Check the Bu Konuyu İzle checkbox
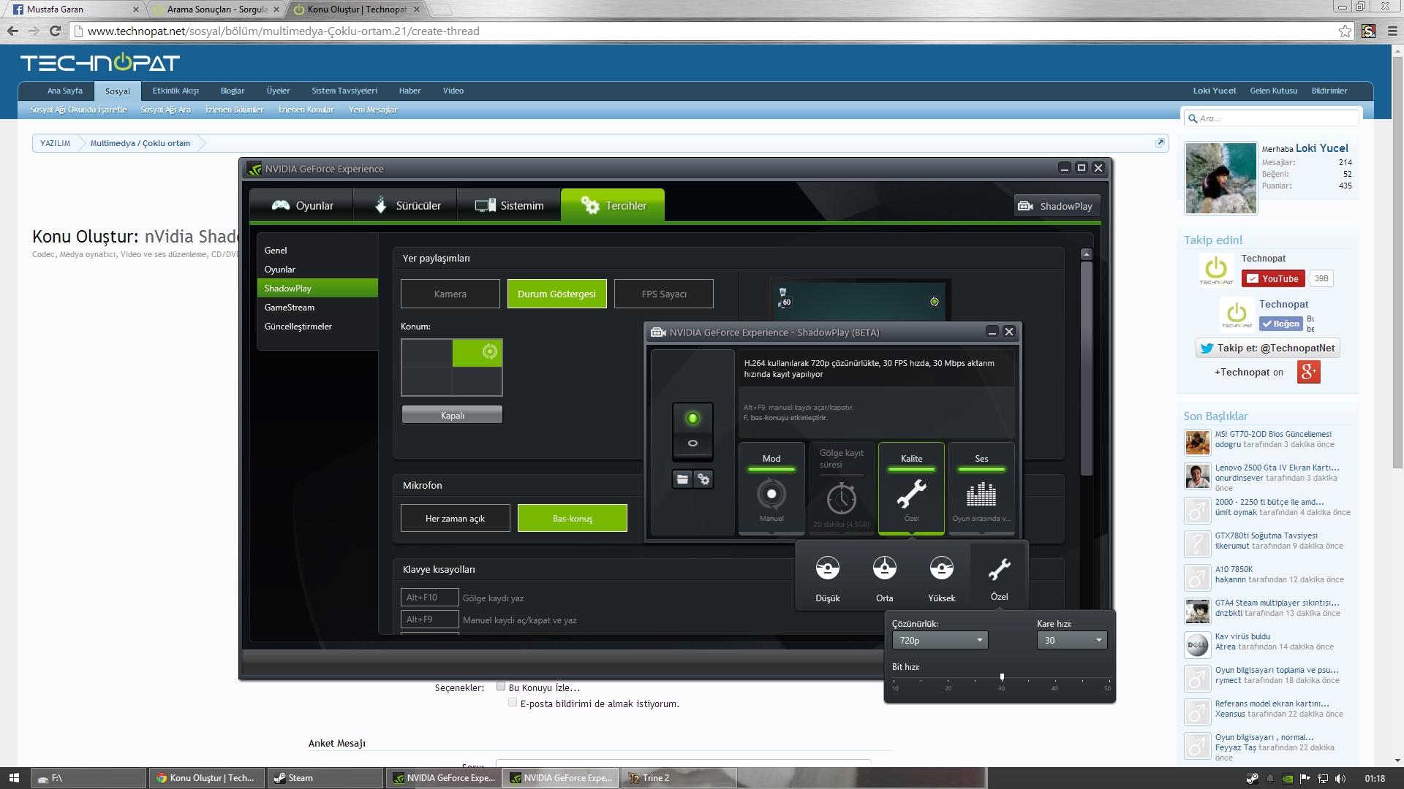Screen dimensions: 1404x789 point(501,687)
